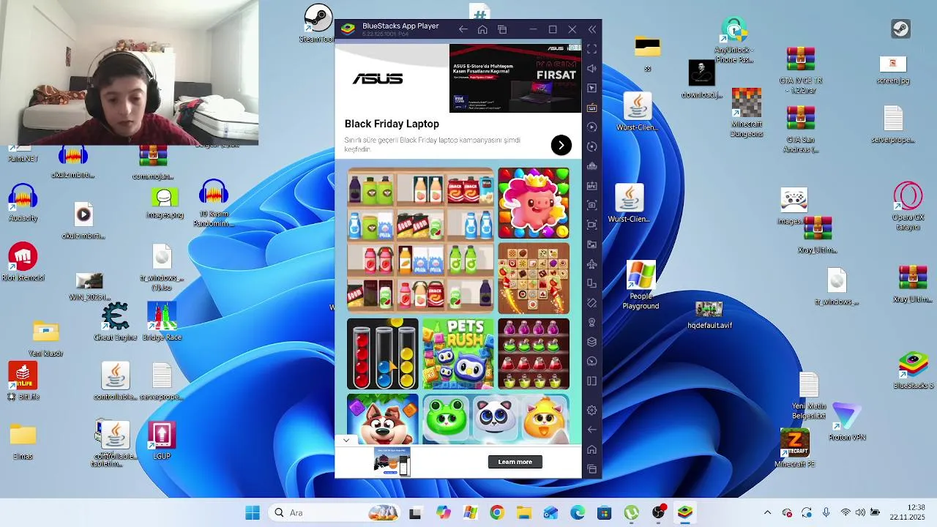Select the People Playground desktop icon
937x527 pixels.
pyautogui.click(x=641, y=286)
